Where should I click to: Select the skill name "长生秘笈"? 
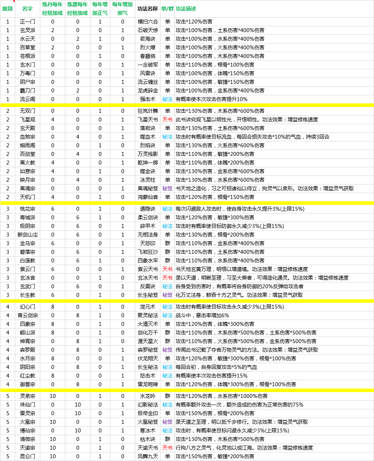click(x=147, y=295)
